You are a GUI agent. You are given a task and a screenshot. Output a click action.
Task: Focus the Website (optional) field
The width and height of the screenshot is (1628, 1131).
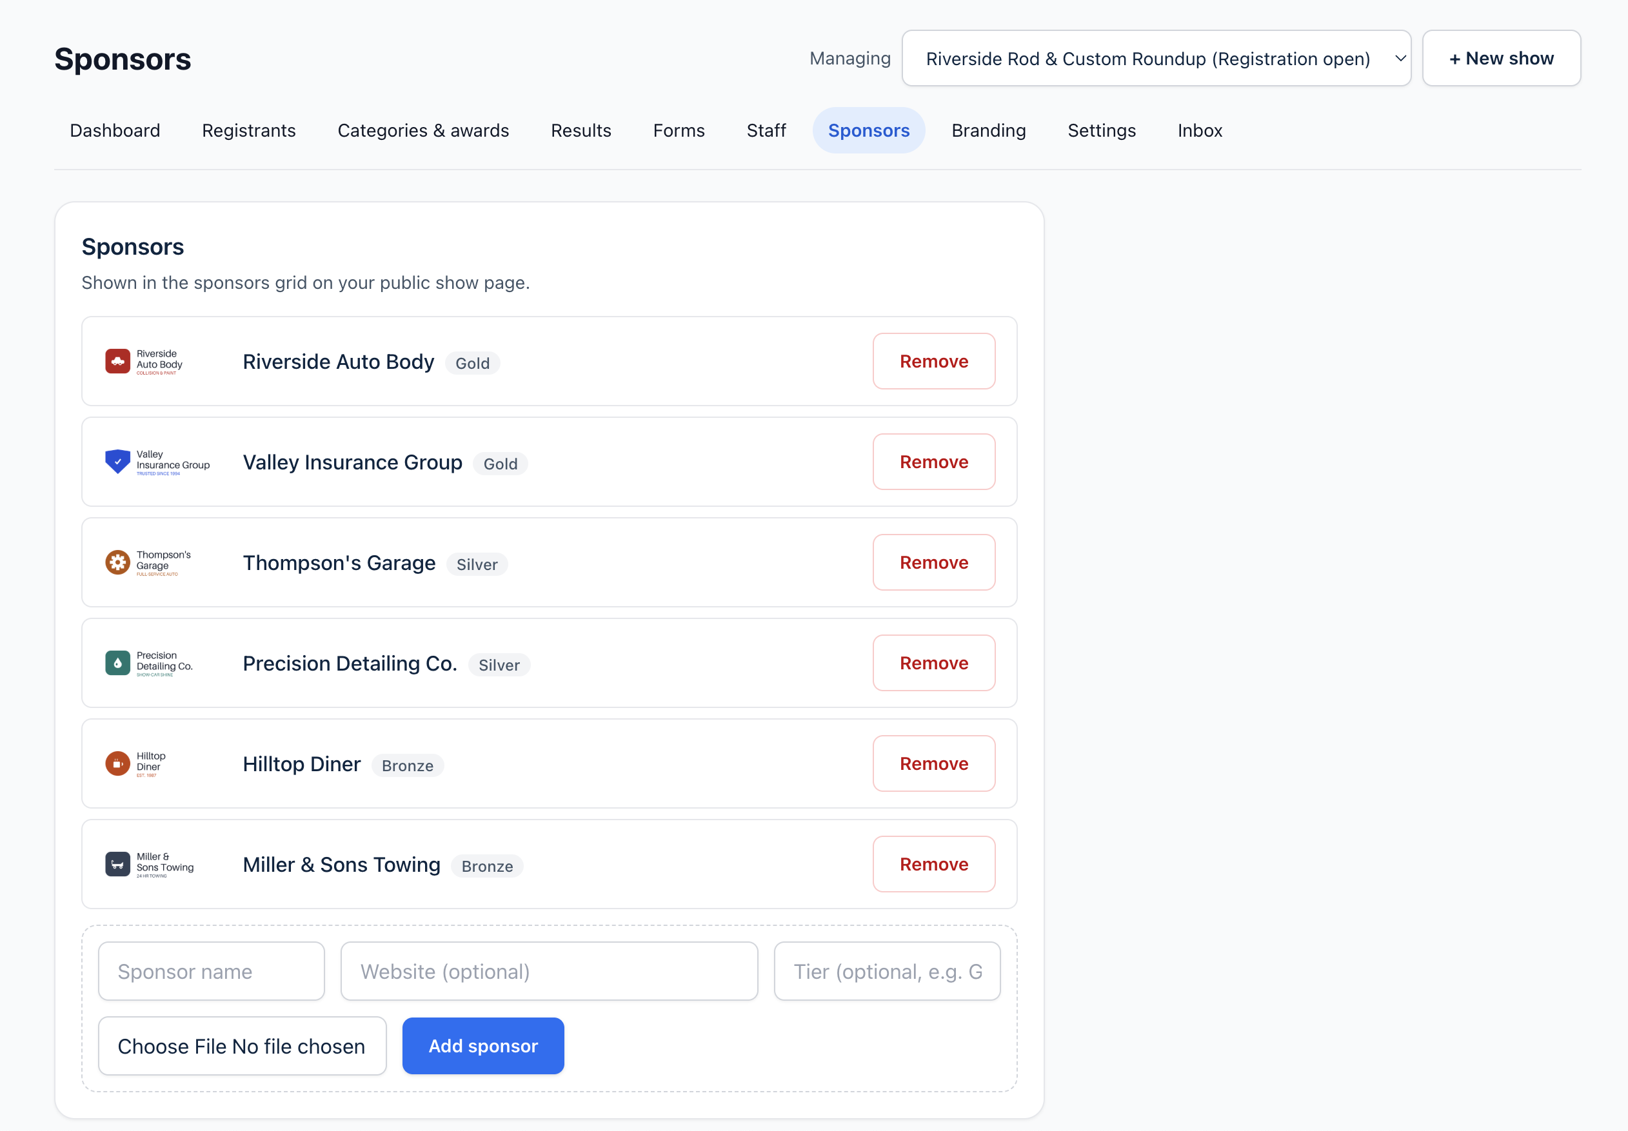(x=550, y=972)
